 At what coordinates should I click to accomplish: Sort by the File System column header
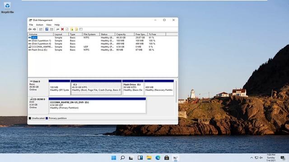[91, 34]
